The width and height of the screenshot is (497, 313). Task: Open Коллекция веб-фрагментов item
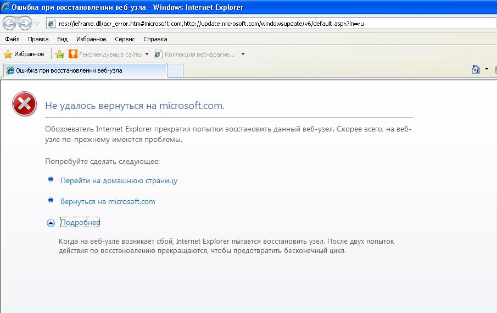[200, 54]
